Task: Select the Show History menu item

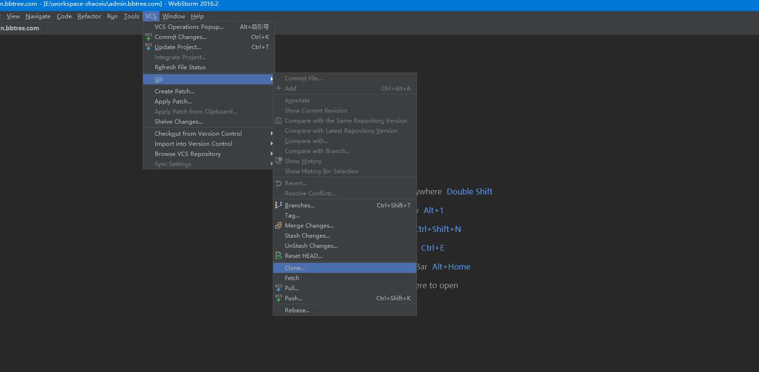Action: 345,161
